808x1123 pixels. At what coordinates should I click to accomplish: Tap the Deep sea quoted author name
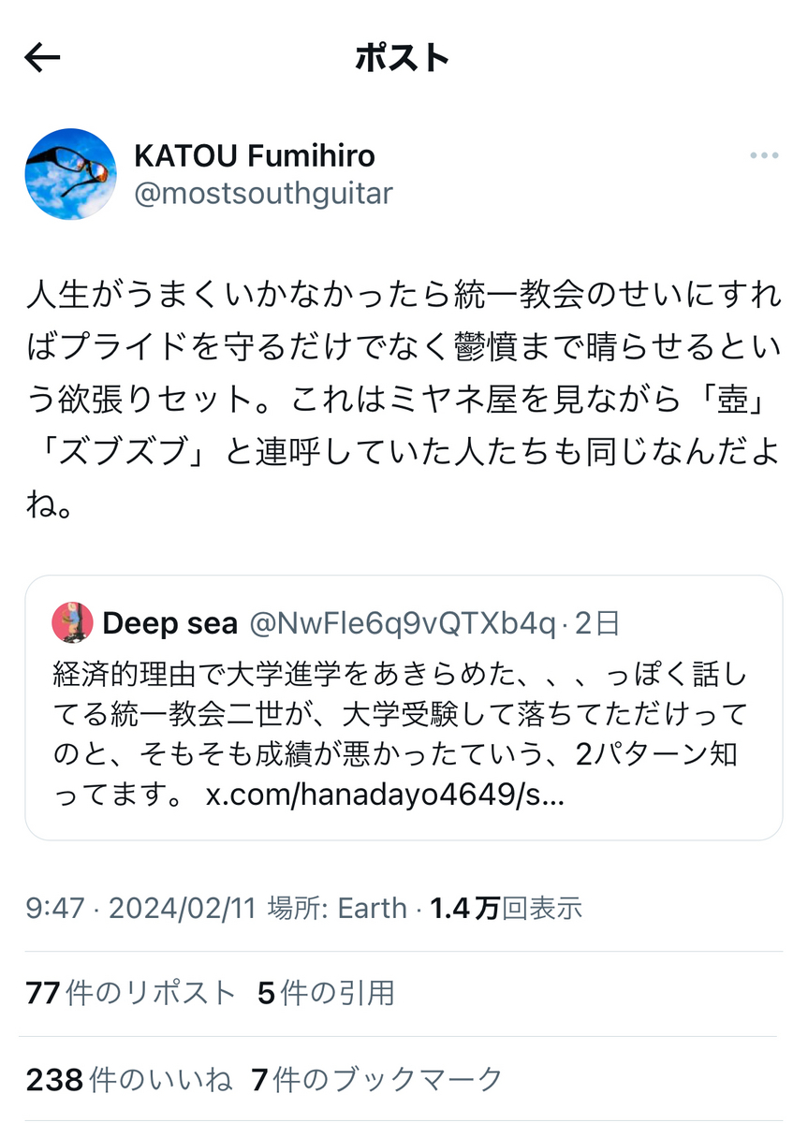tap(170, 623)
